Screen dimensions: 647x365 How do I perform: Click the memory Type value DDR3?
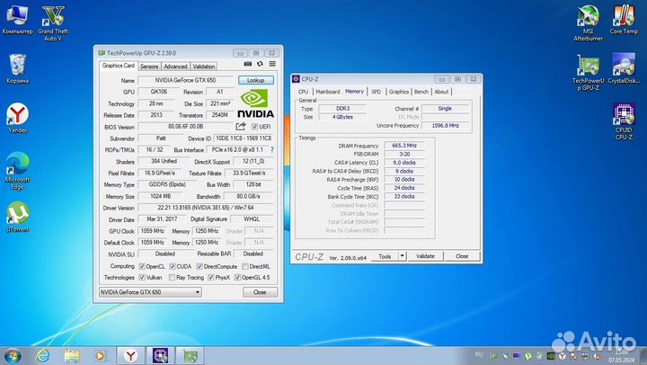tap(343, 109)
